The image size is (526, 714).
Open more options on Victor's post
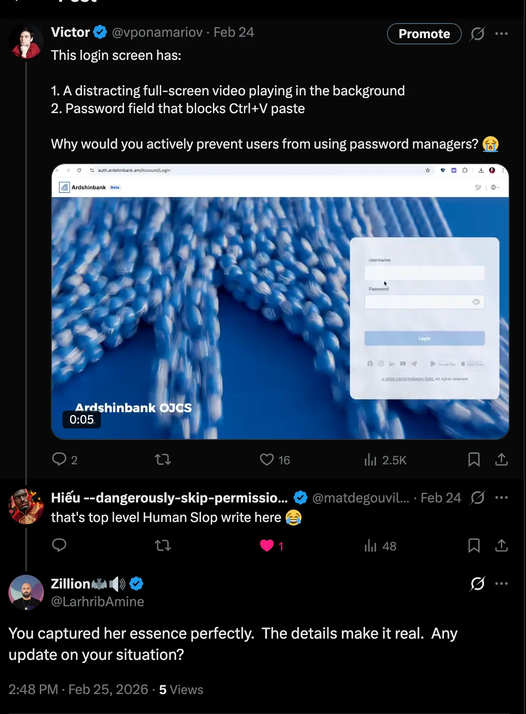tap(501, 34)
